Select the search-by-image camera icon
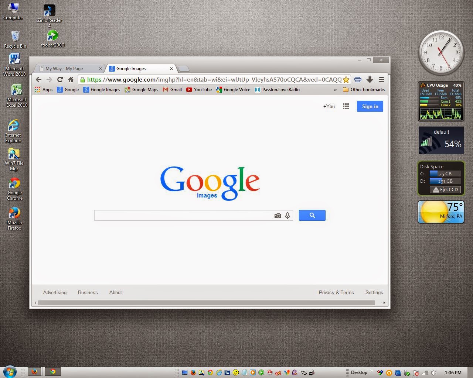 [278, 216]
